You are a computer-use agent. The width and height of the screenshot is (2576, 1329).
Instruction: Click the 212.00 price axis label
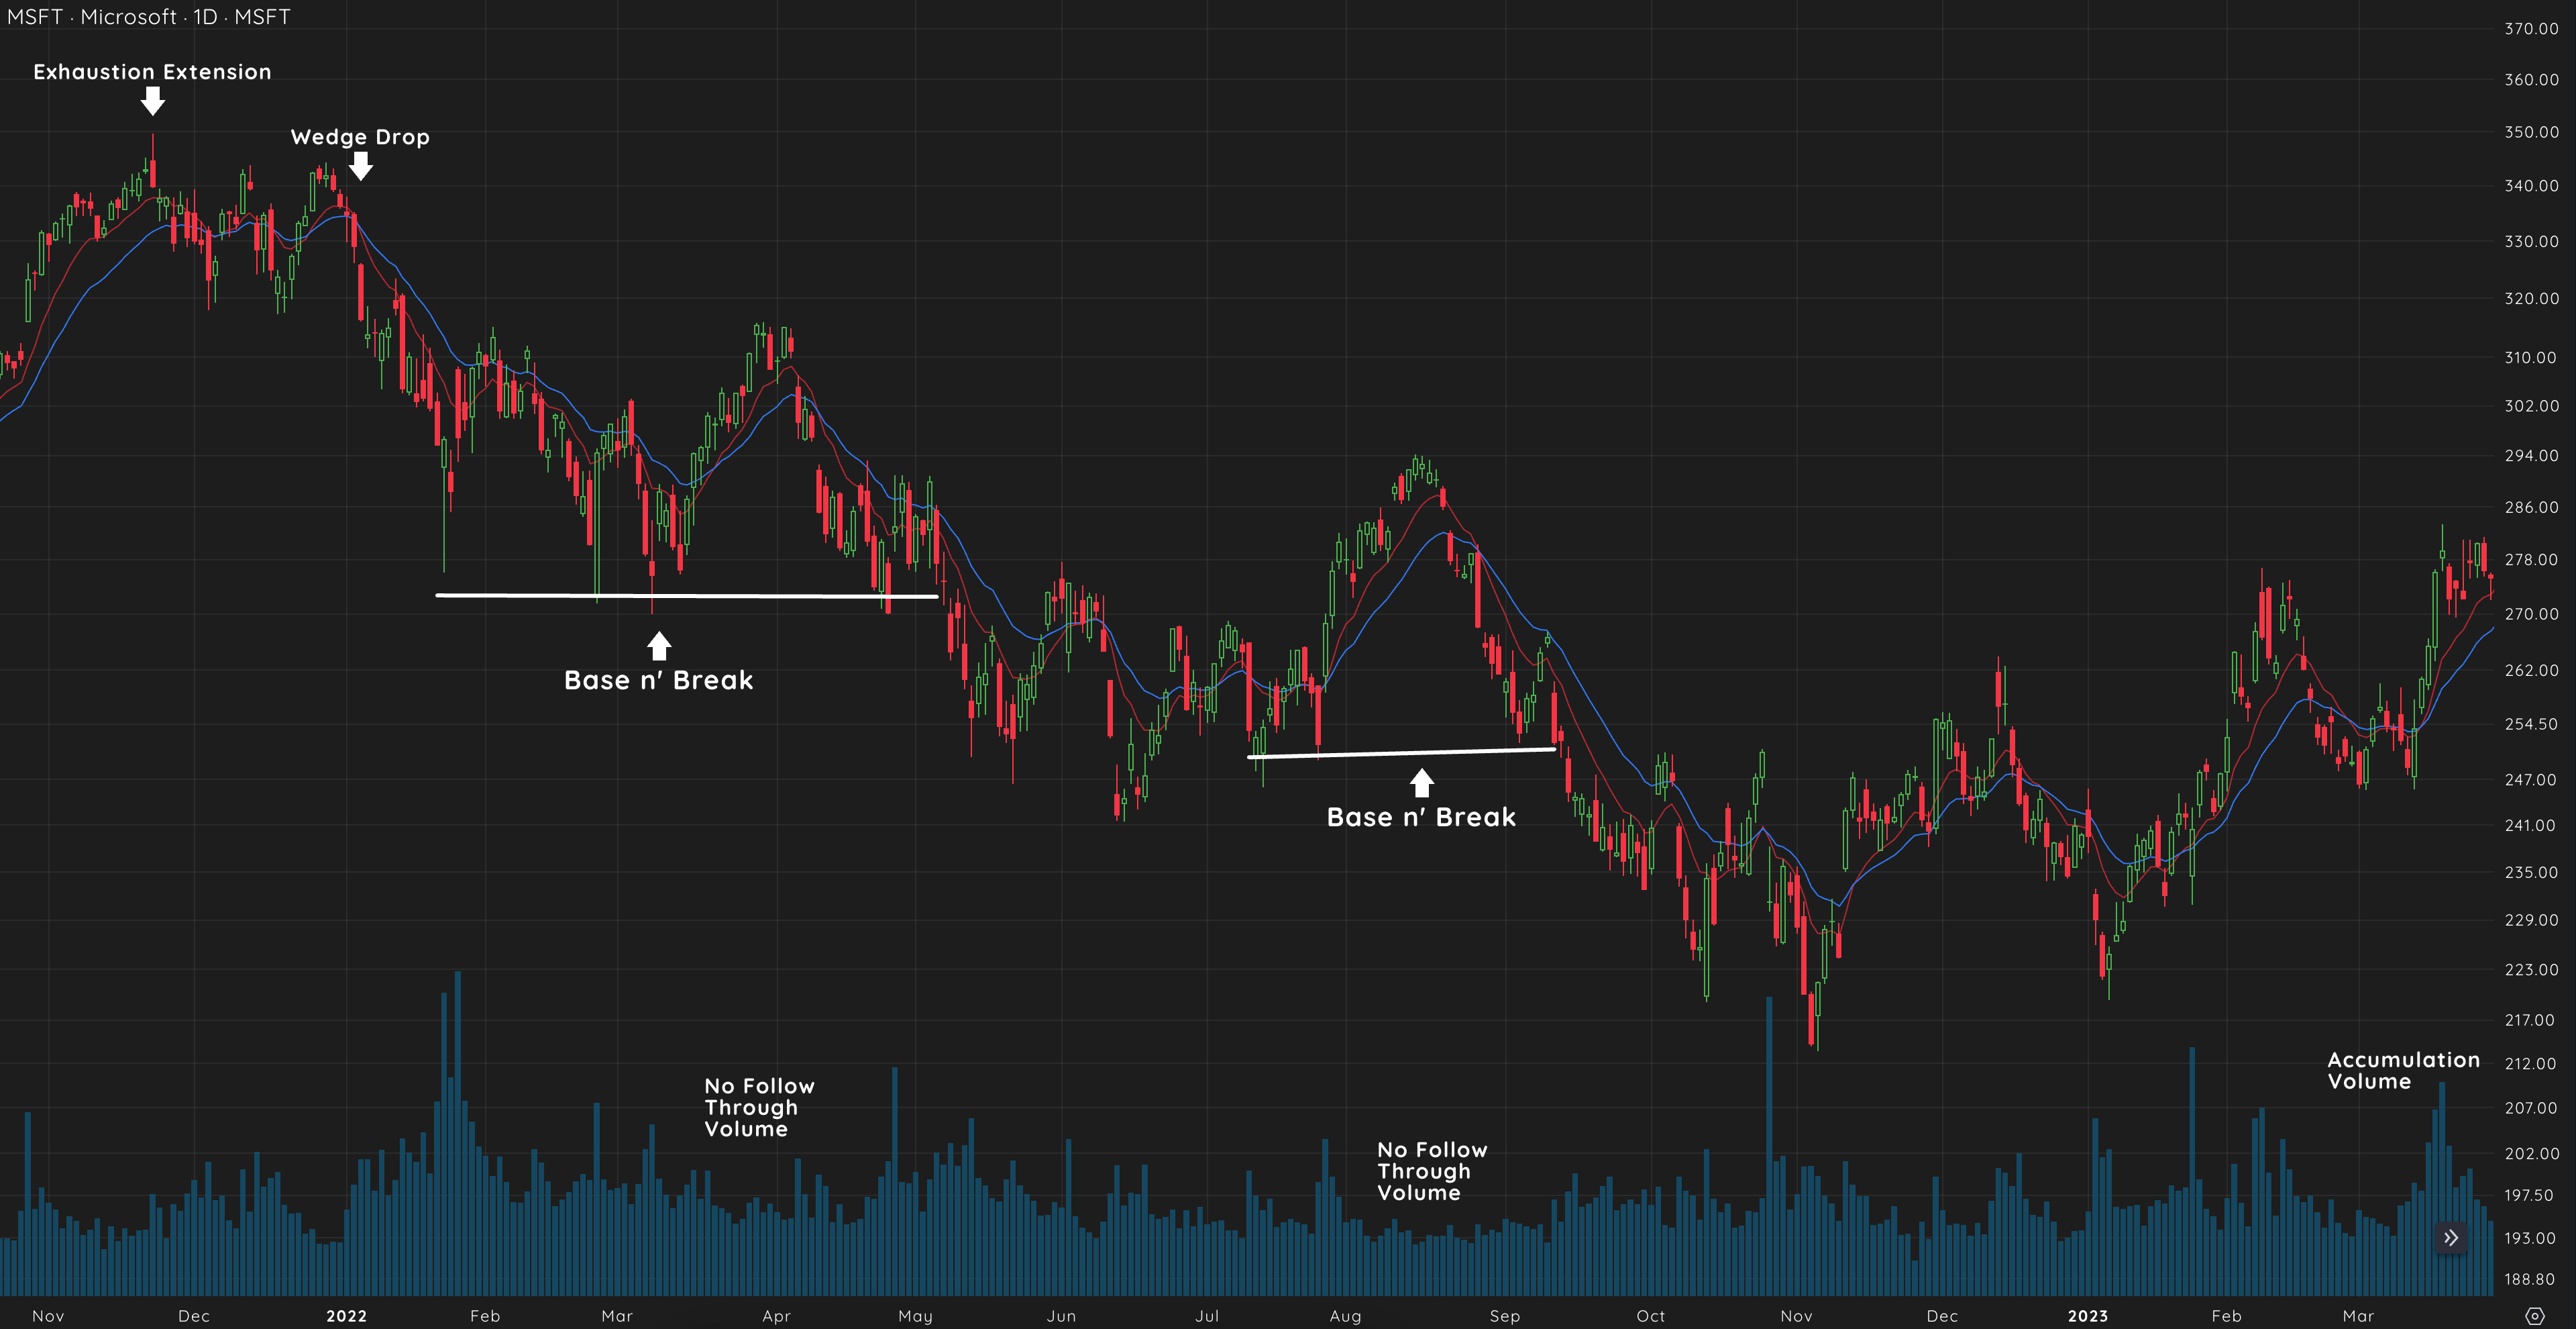pyautogui.click(x=2531, y=1064)
